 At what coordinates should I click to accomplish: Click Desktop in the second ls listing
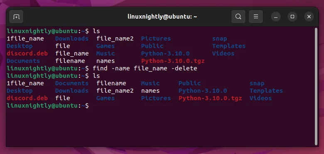20,91
